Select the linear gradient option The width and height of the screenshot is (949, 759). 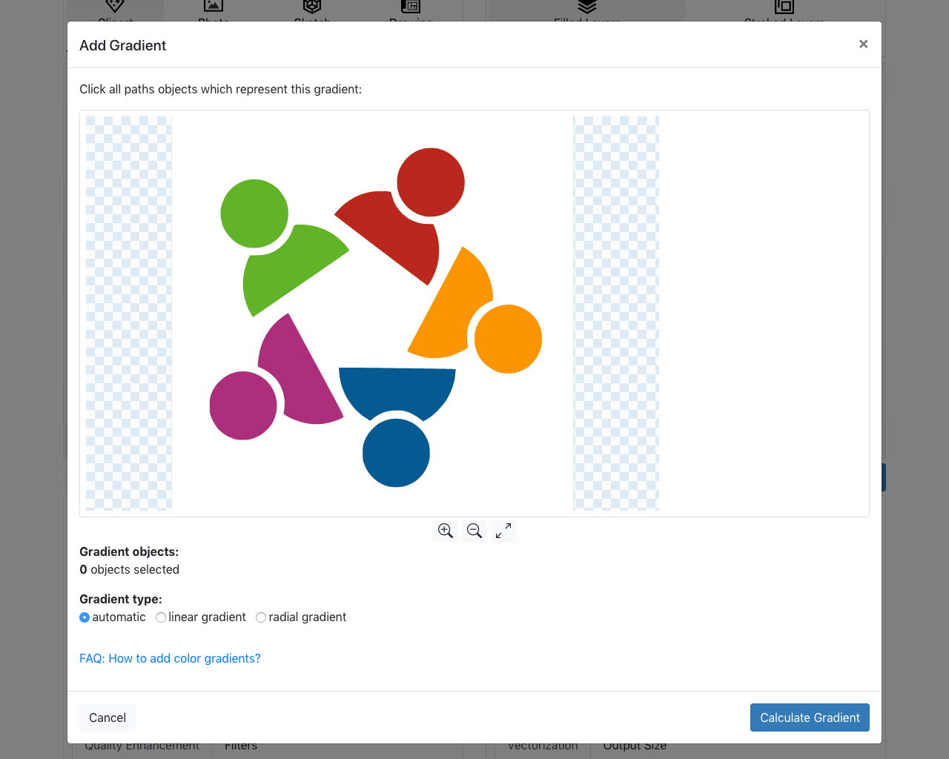tap(161, 617)
